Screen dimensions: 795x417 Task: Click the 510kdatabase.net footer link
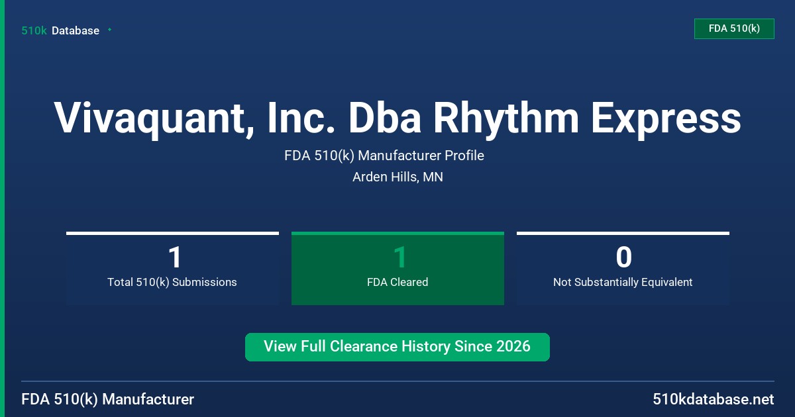click(x=713, y=400)
